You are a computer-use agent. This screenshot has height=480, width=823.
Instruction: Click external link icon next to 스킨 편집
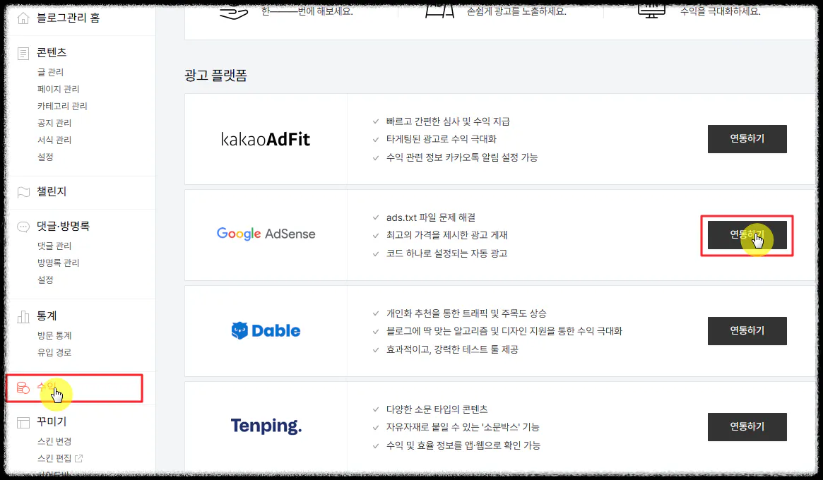(x=78, y=459)
